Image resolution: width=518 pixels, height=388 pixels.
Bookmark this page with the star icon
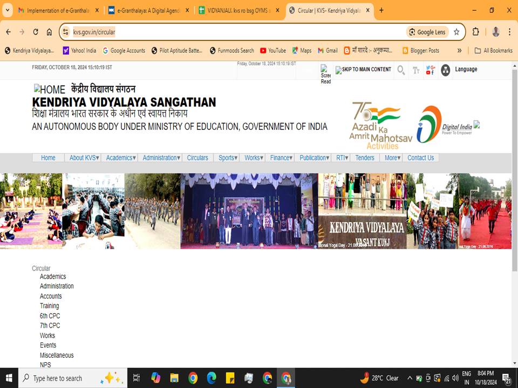[456, 32]
